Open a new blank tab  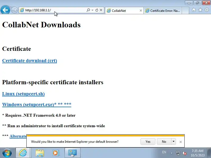pyautogui.click(x=185, y=11)
